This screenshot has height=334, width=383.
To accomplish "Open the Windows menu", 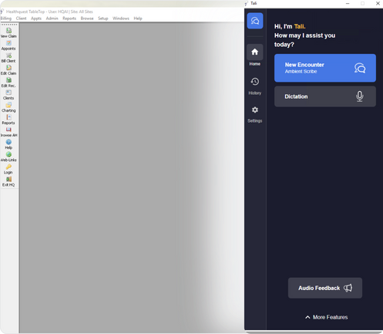I will [x=121, y=19].
